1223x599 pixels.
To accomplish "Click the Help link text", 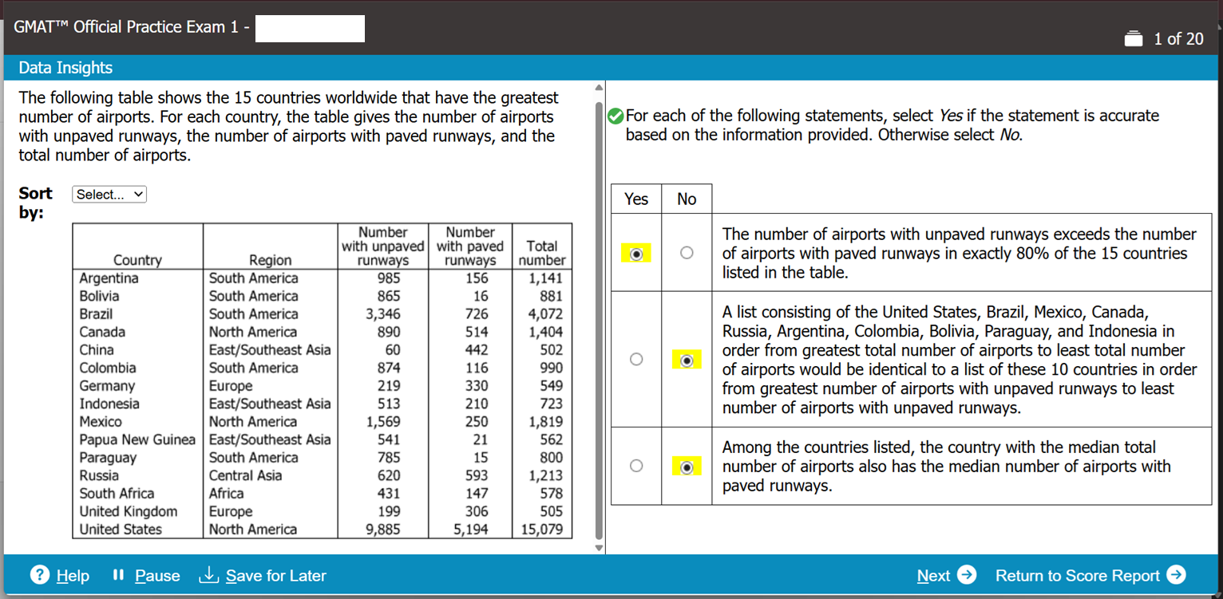I will click(x=73, y=576).
